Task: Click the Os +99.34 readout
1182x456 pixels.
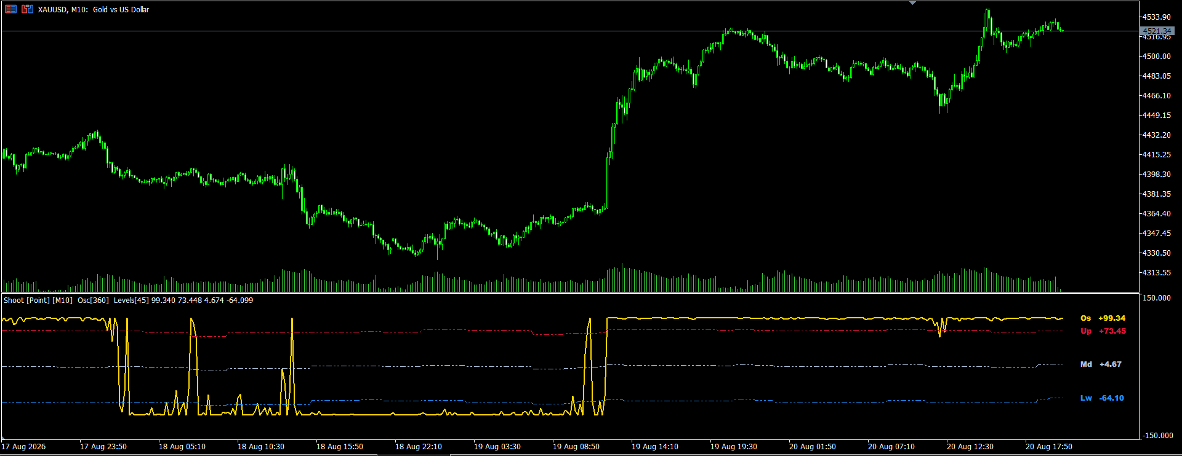Action: coord(1103,318)
